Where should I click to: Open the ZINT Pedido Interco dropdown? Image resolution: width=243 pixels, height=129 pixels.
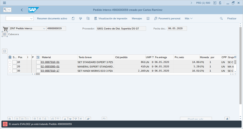44,28
